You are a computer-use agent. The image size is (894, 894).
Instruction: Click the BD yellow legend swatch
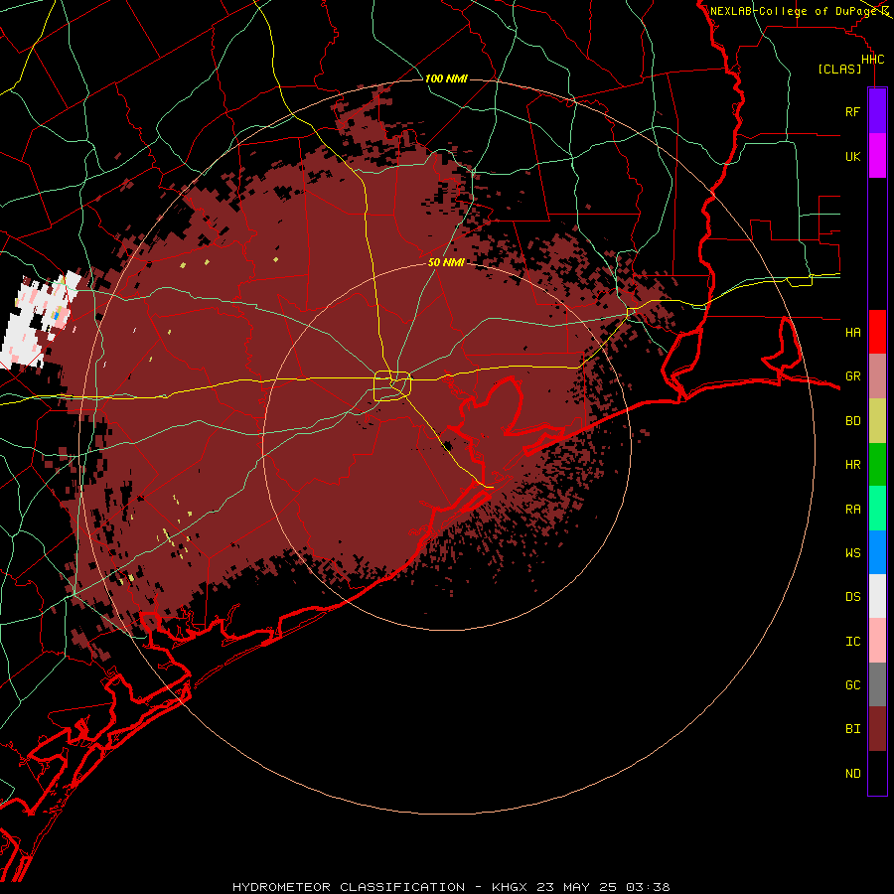point(877,421)
